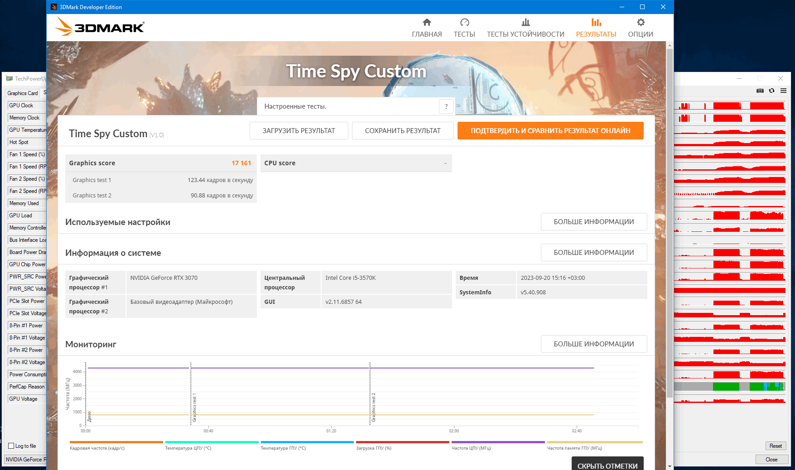Open the ТЕСТЫ benchmarks tab
795x470 pixels.
click(x=464, y=28)
